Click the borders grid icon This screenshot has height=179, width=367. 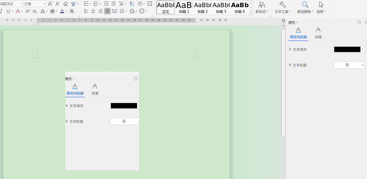(x=142, y=11)
